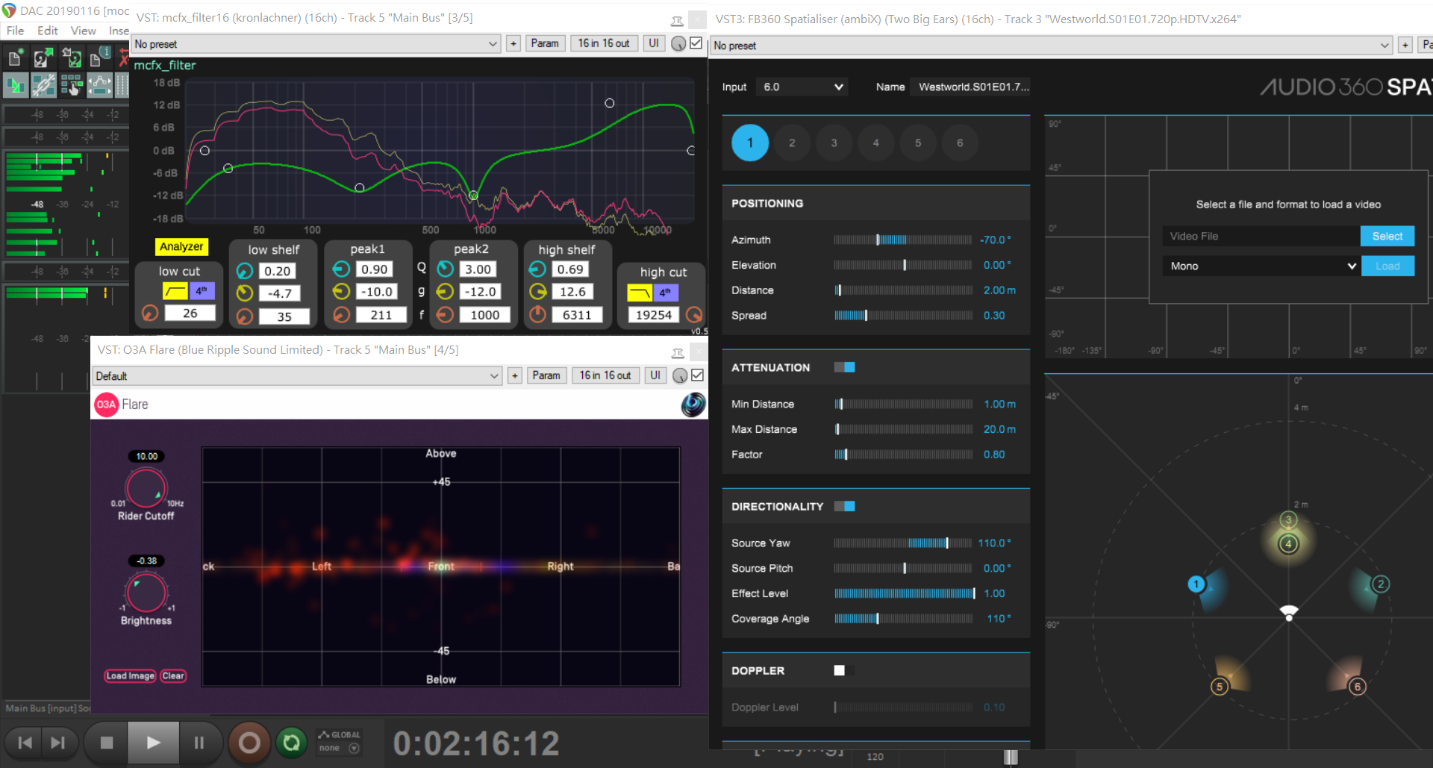Select source number 2 button

pos(792,143)
